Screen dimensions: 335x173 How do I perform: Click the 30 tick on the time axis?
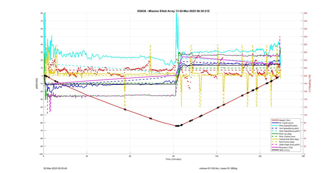tap(87, 156)
